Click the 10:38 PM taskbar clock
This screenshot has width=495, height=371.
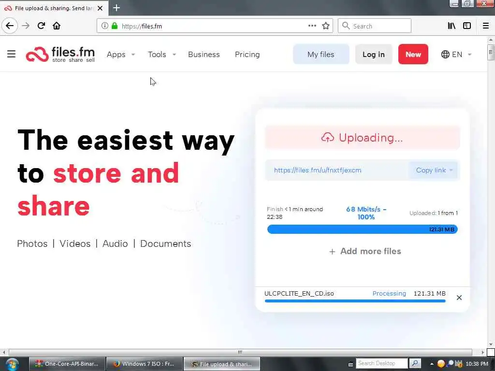click(477, 364)
